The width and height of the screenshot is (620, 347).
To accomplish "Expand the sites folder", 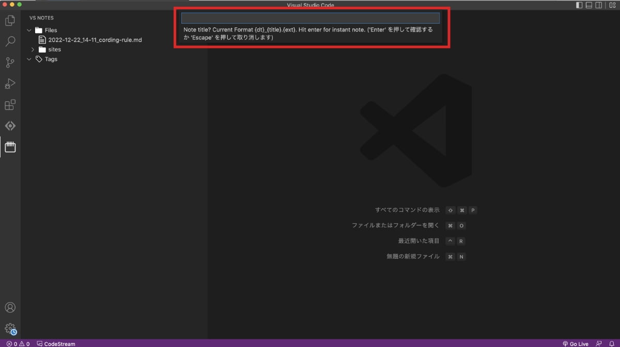I will tap(33, 49).
